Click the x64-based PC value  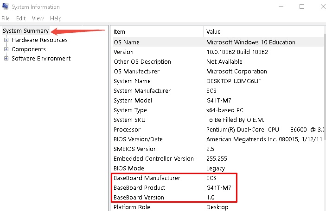pos(225,110)
